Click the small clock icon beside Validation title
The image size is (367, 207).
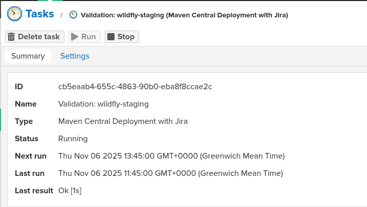pos(74,15)
